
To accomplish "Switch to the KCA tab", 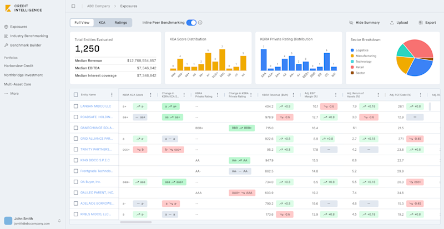I will [x=102, y=23].
